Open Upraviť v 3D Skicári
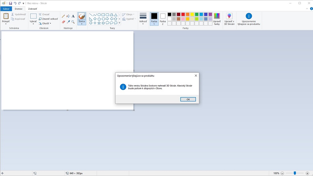Viewport: 313px width, 176px height. click(229, 19)
